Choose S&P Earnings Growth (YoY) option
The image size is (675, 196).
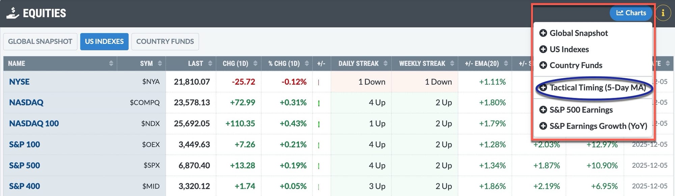click(598, 126)
